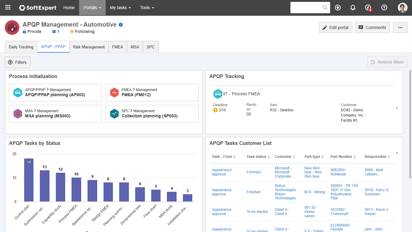Open the MSA planning (MS003) card
This screenshot has width=412, height=232.
(56, 114)
